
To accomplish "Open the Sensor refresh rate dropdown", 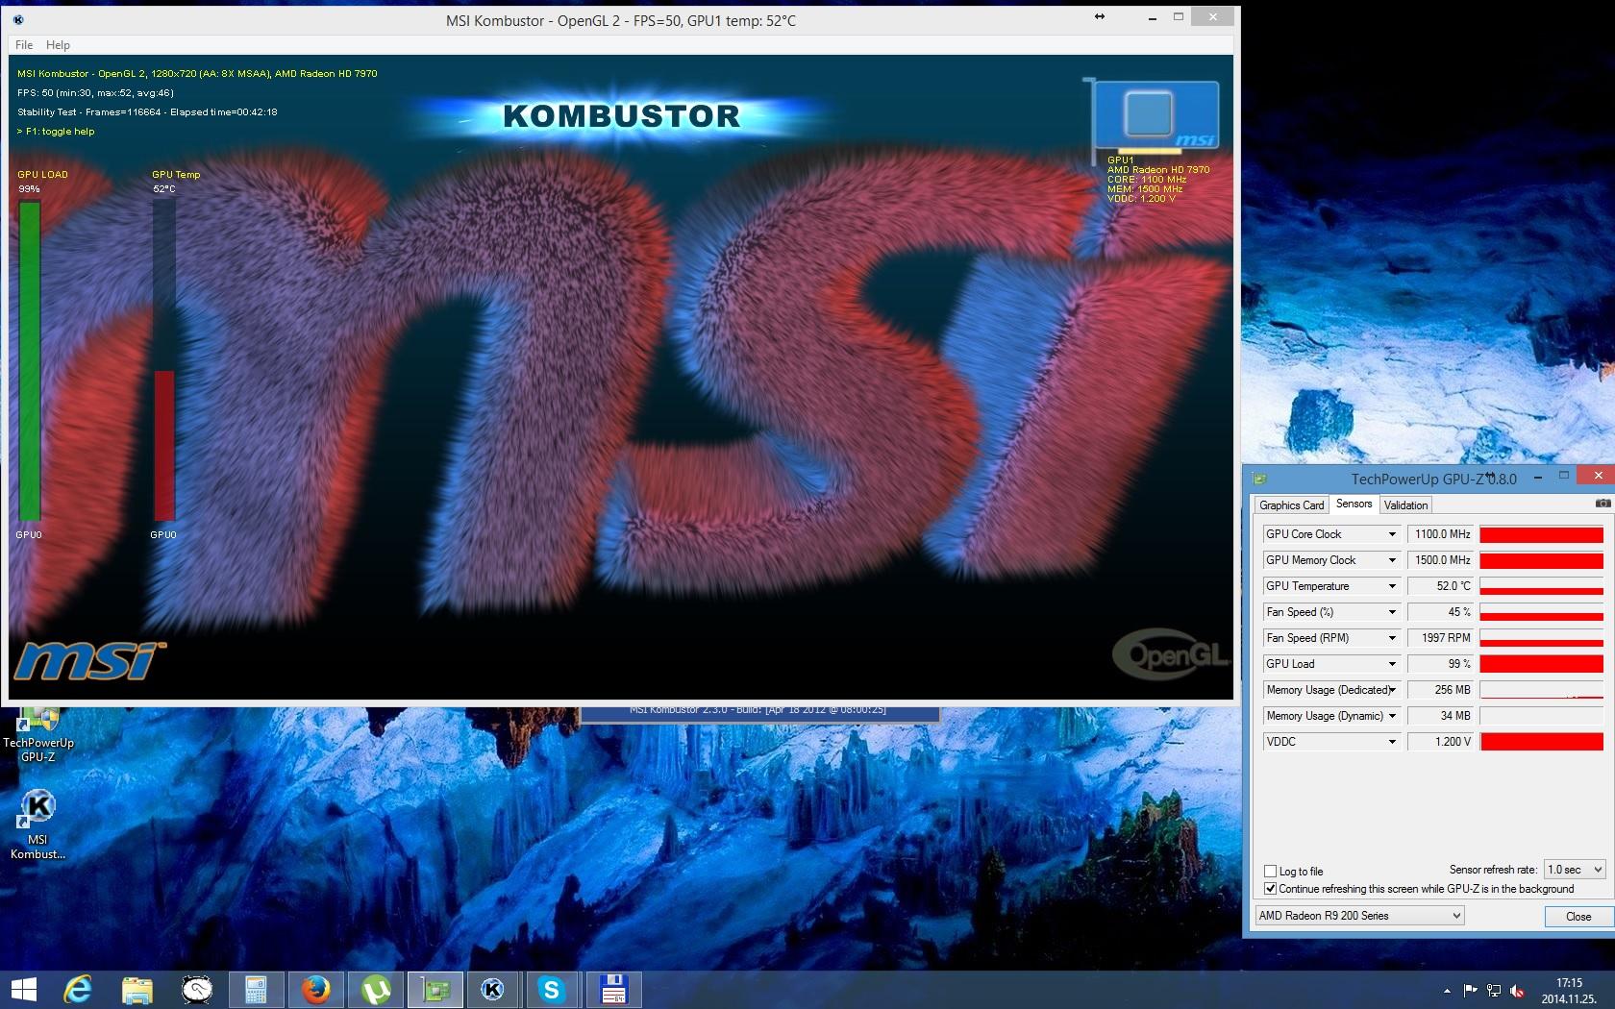I will pos(1575,870).
